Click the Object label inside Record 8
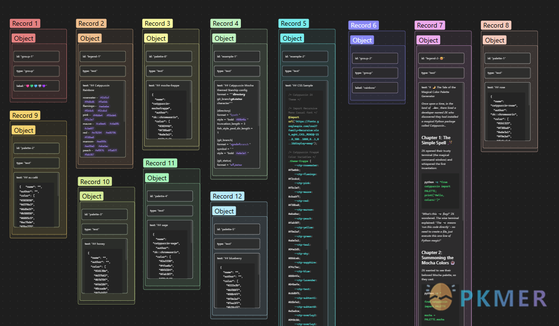The image size is (559, 326). click(495, 40)
